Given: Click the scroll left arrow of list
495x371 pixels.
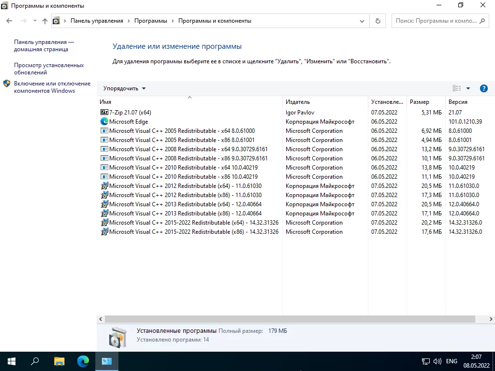Looking at the screenshot, I should [101, 319].
